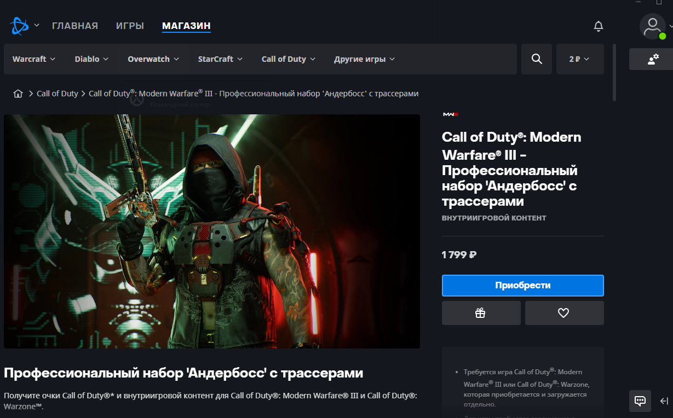Follow the Call of Duty breadcrumb link
The width and height of the screenshot is (673, 418).
tap(57, 94)
